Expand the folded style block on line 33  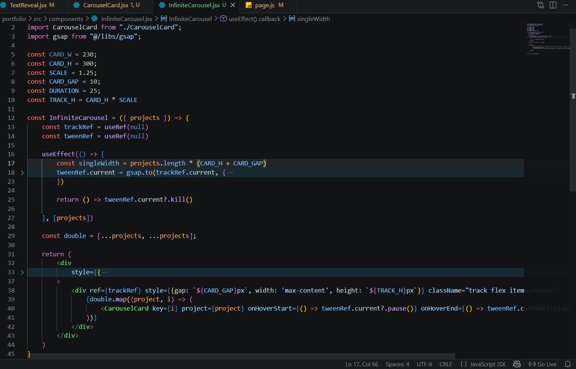coord(22,273)
